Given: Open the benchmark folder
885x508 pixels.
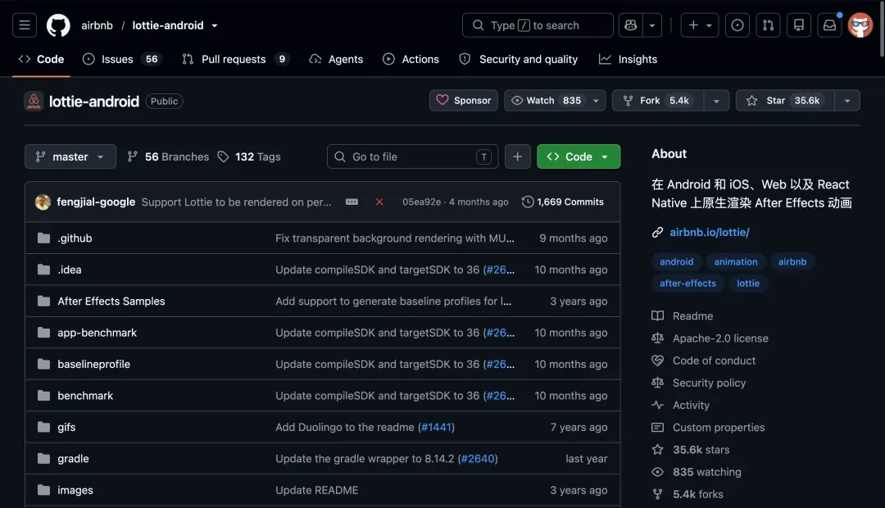Looking at the screenshot, I should 85,396.
